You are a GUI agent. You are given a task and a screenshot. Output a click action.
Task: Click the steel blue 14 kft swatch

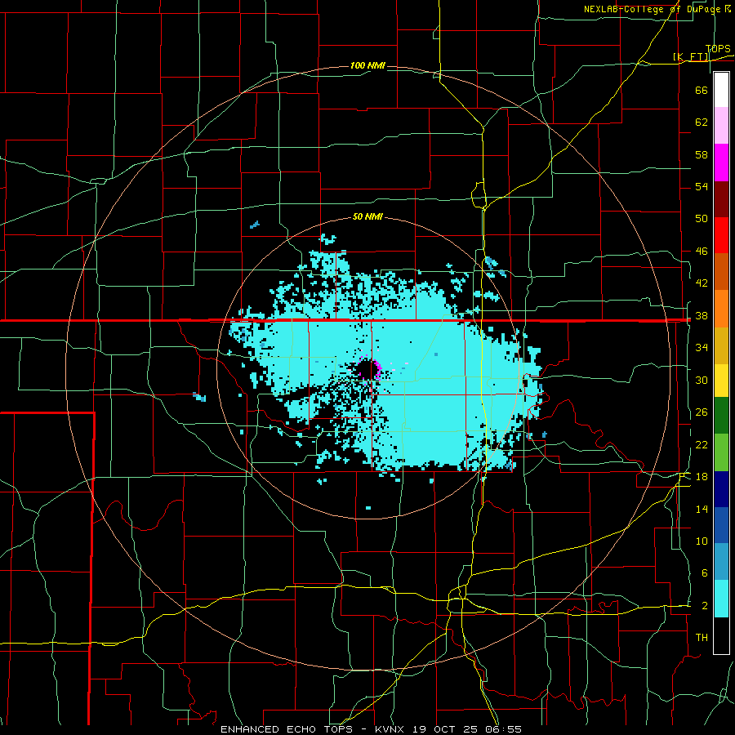721,561
